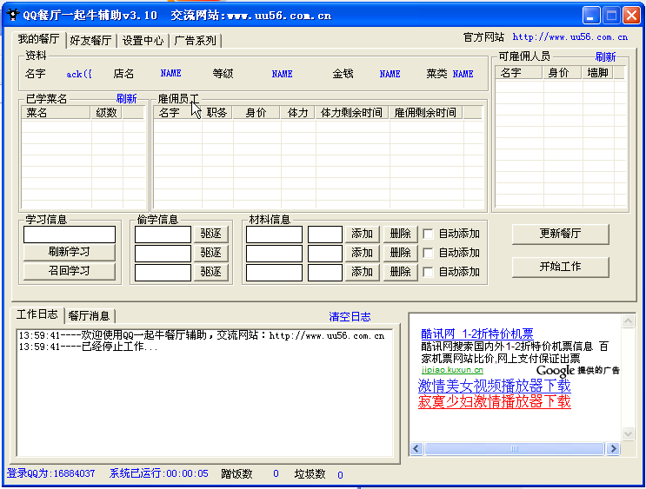The width and height of the screenshot is (646, 489).
Task: Click 体力 column header in 雇佣员工
Action: tap(297, 113)
